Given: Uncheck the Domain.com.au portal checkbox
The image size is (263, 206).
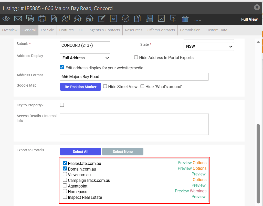Looking at the screenshot, I should click(65, 168).
